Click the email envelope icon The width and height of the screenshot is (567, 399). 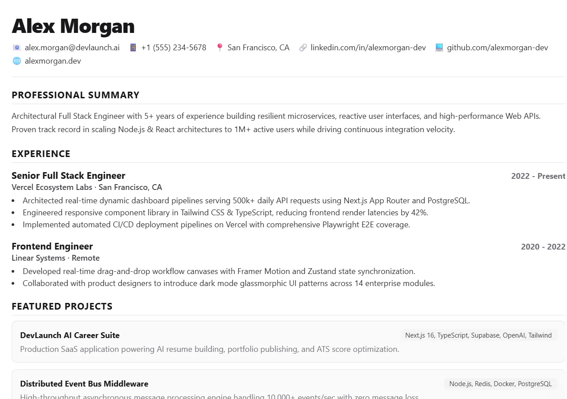[16, 48]
